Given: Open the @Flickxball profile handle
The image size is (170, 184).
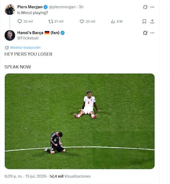Looking at the screenshot, I should point(28,38).
